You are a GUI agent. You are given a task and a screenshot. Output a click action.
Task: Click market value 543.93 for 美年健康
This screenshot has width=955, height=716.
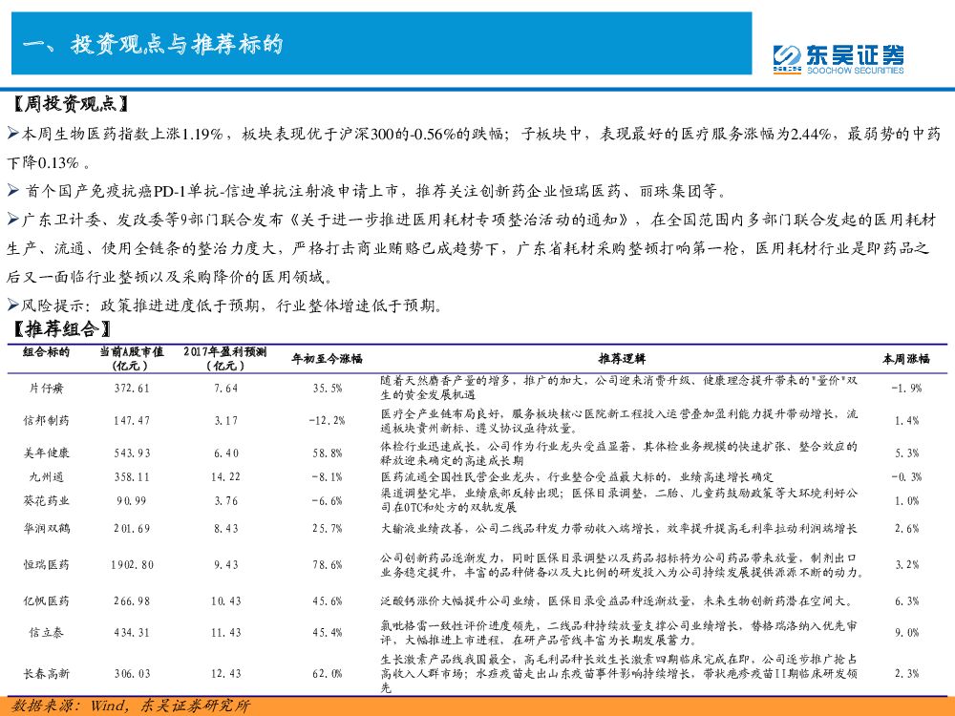pyautogui.click(x=132, y=453)
